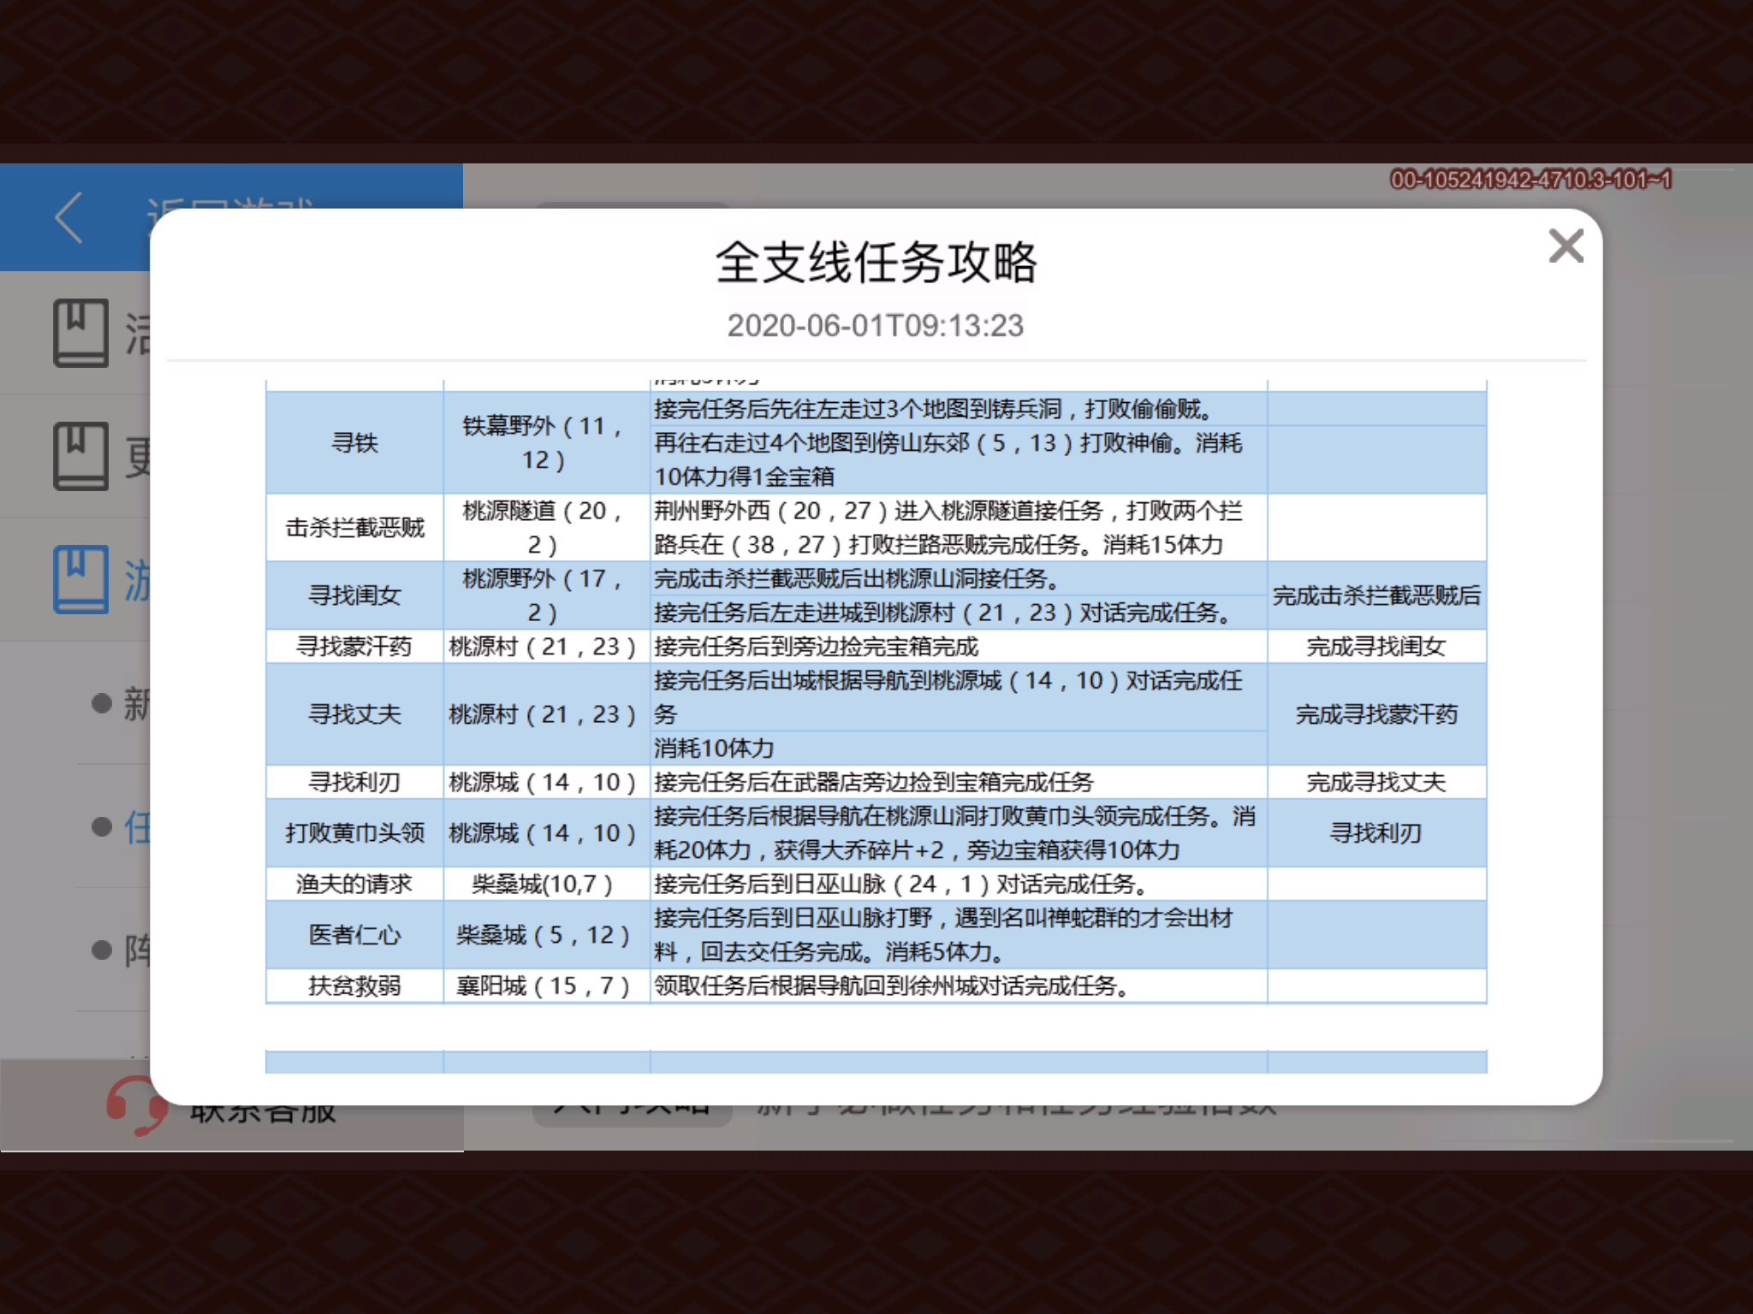
Task: Select the 寻找蒙汗药 task name cell
Action: point(354,646)
